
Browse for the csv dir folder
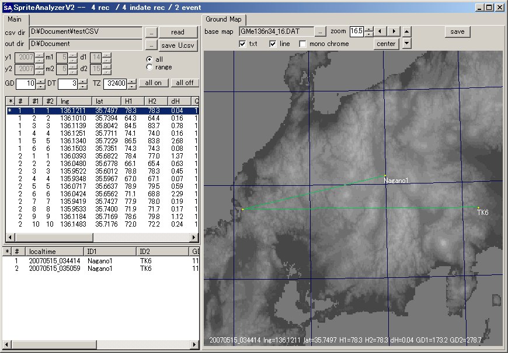(x=151, y=32)
